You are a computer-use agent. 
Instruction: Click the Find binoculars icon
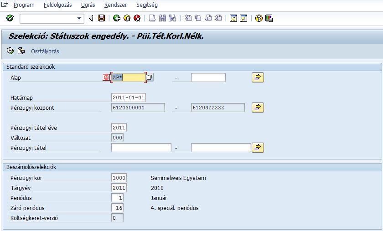(x=162, y=18)
